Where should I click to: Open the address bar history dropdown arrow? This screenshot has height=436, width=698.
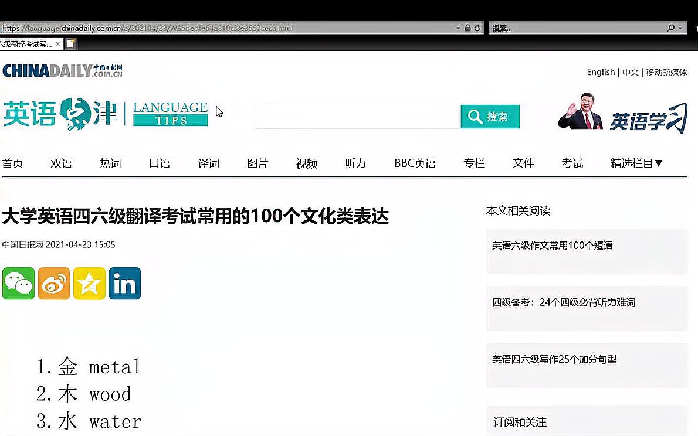[x=458, y=28]
